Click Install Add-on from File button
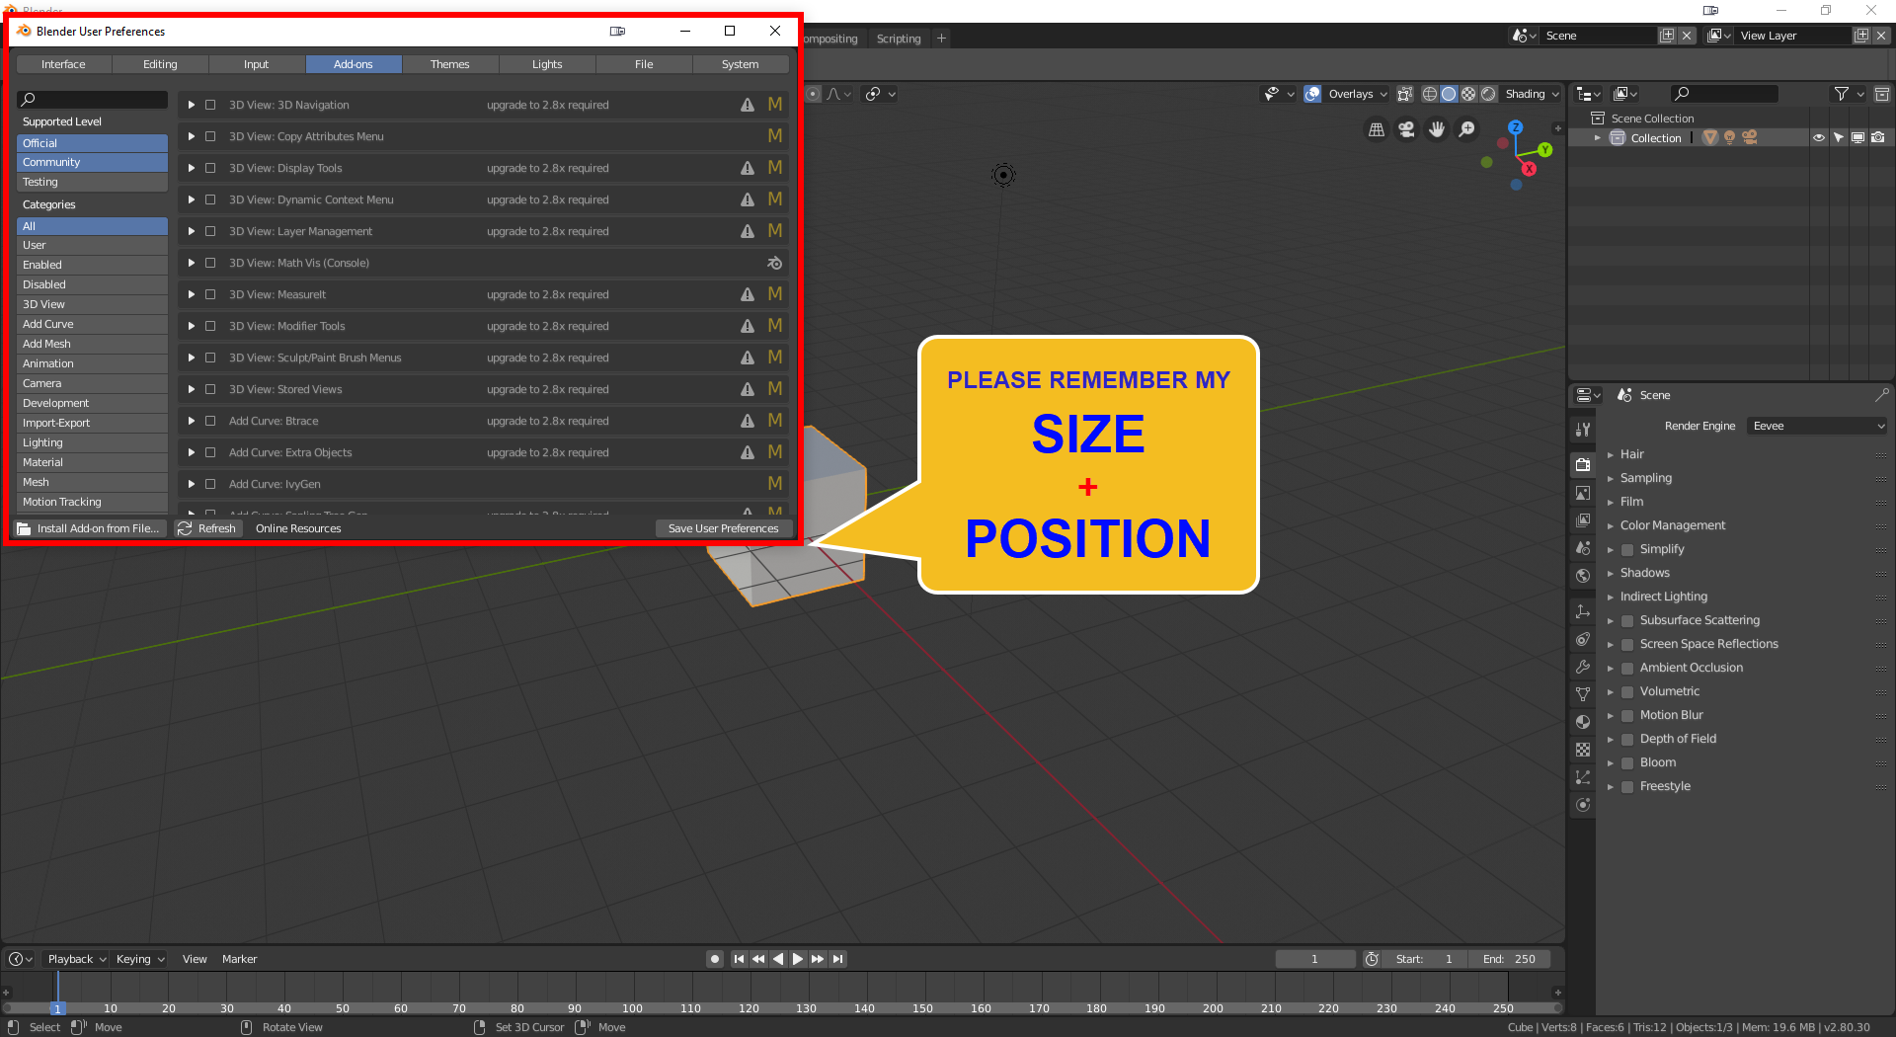The width and height of the screenshot is (1896, 1037). [x=89, y=528]
